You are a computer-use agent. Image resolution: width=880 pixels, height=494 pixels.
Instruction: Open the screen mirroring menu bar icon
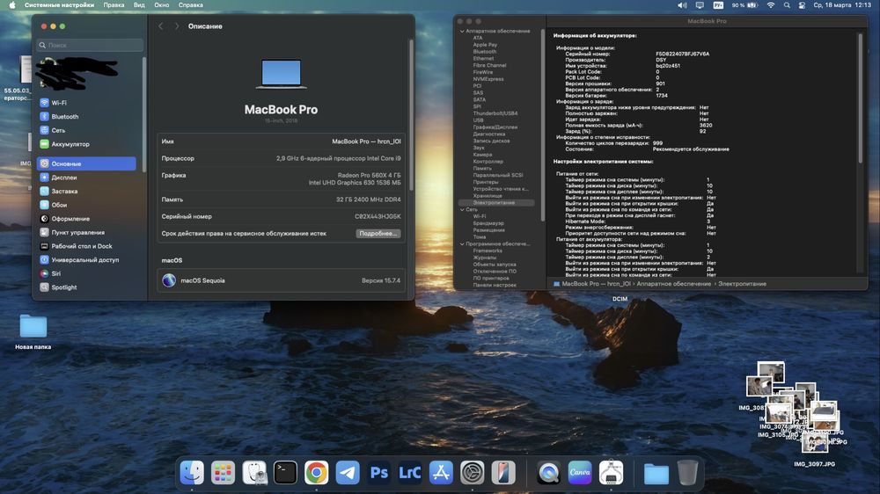pos(700,5)
